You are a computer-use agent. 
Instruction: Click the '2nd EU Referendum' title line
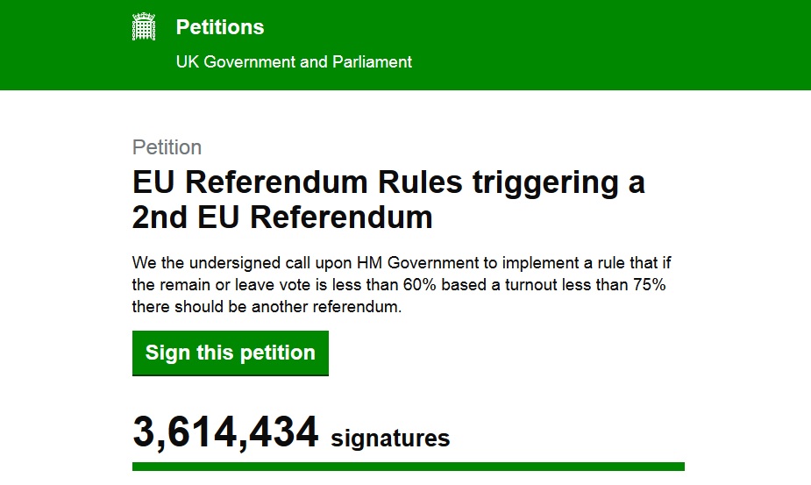pyautogui.click(x=282, y=217)
